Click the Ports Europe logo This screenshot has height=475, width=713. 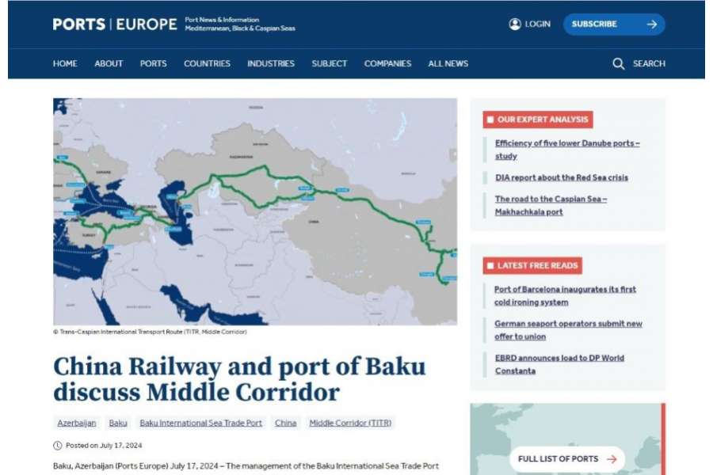(x=115, y=24)
